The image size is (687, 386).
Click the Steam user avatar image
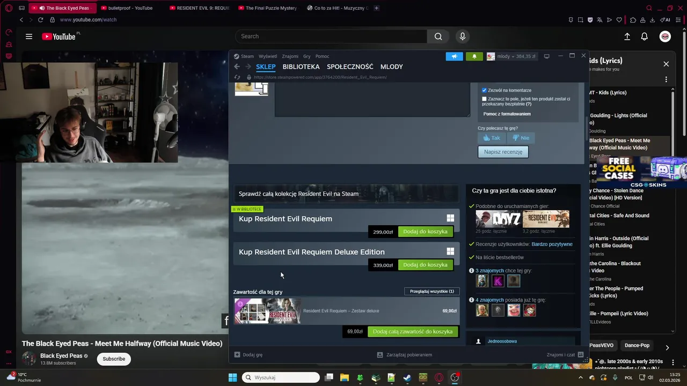click(x=491, y=56)
